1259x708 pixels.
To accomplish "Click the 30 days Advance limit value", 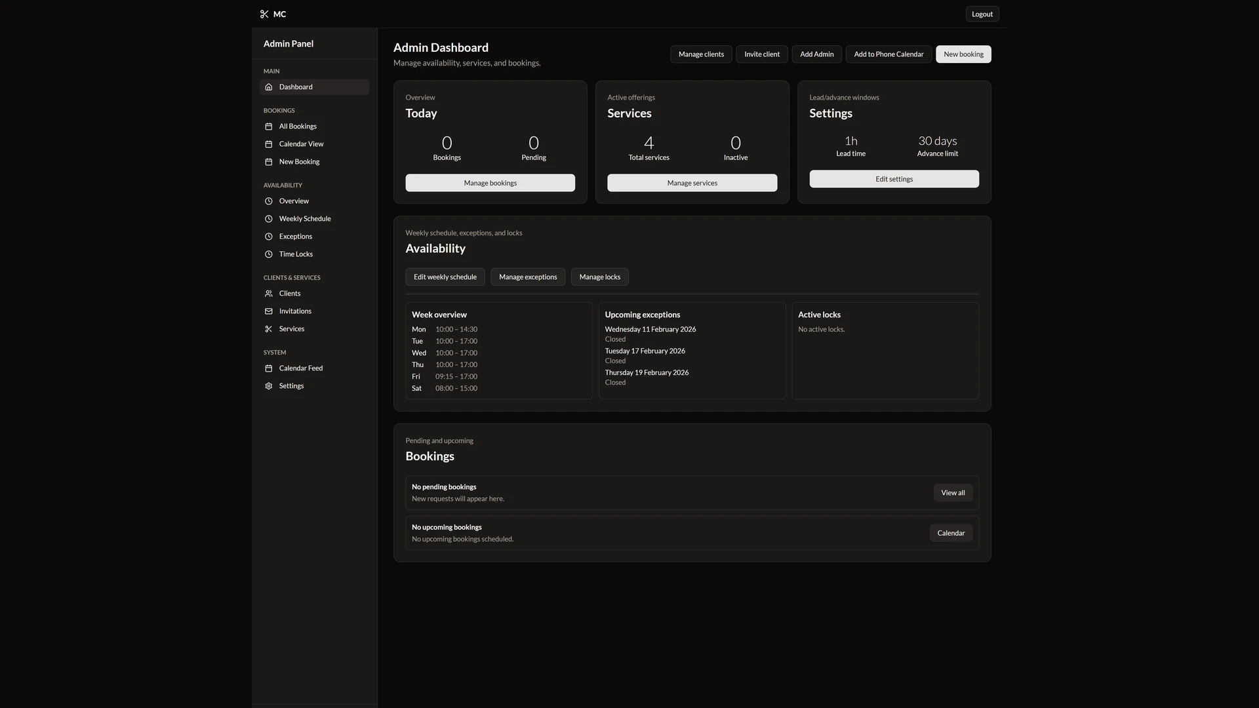I will tap(937, 142).
